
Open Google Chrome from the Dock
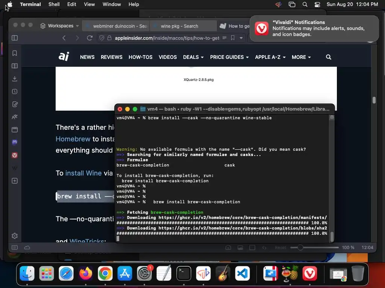(x=105, y=273)
